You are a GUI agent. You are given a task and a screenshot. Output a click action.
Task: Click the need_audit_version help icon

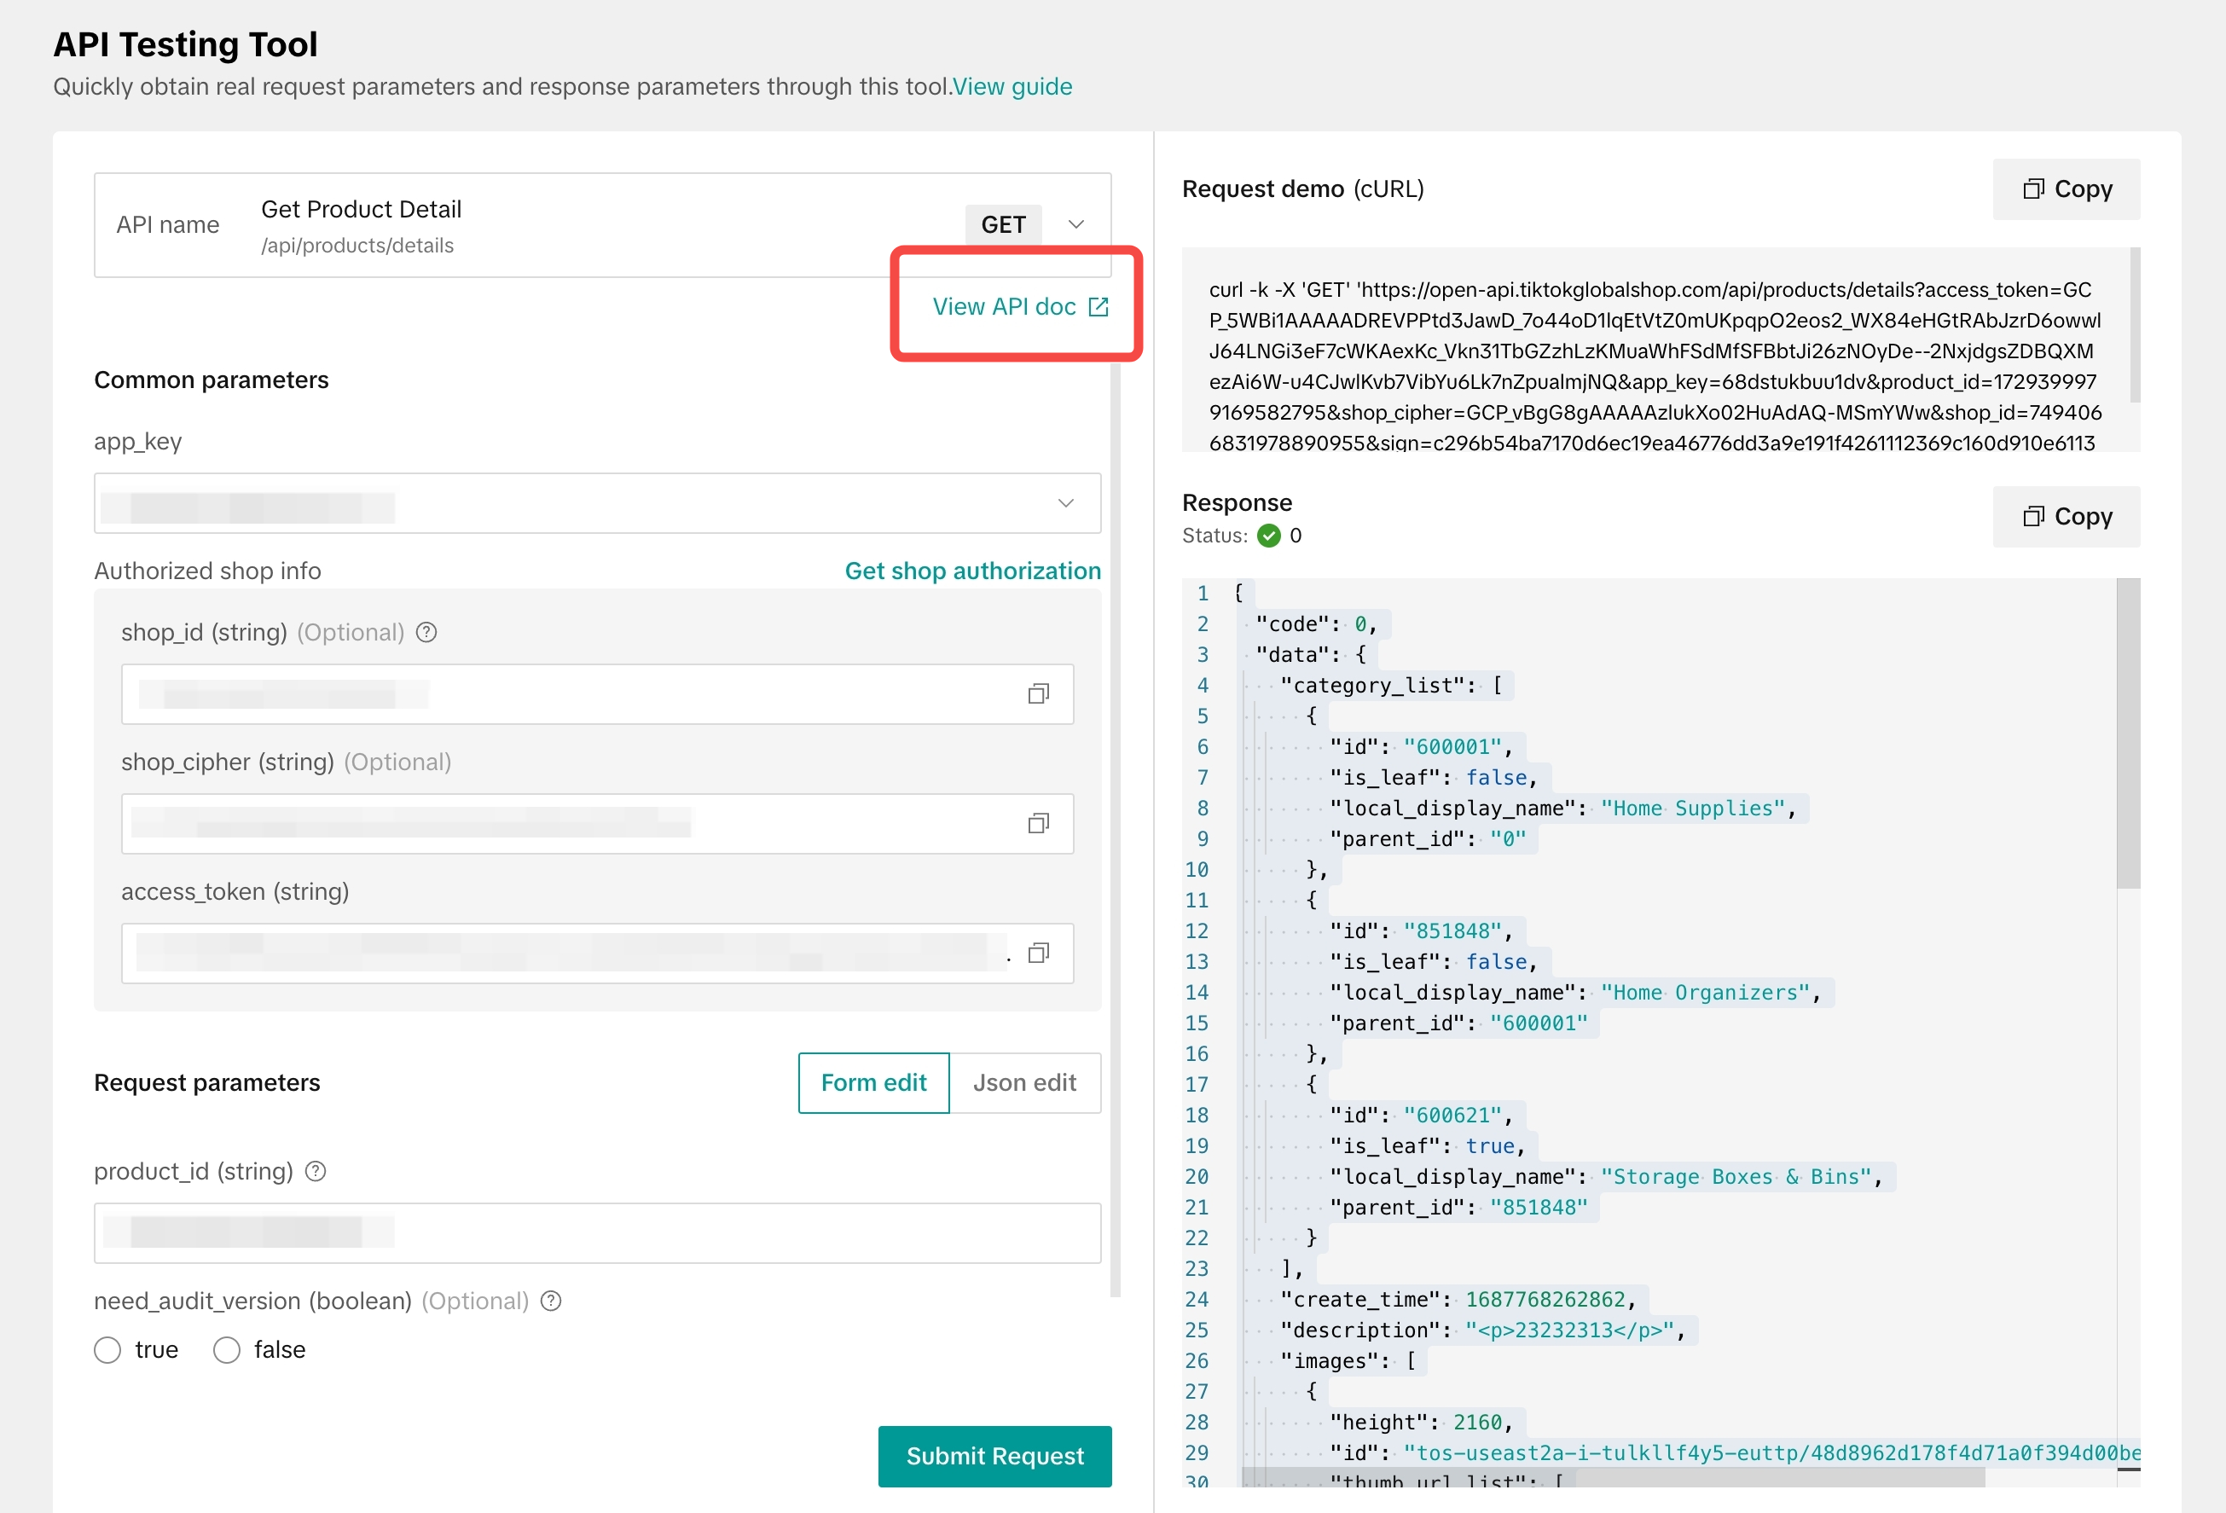551,1301
